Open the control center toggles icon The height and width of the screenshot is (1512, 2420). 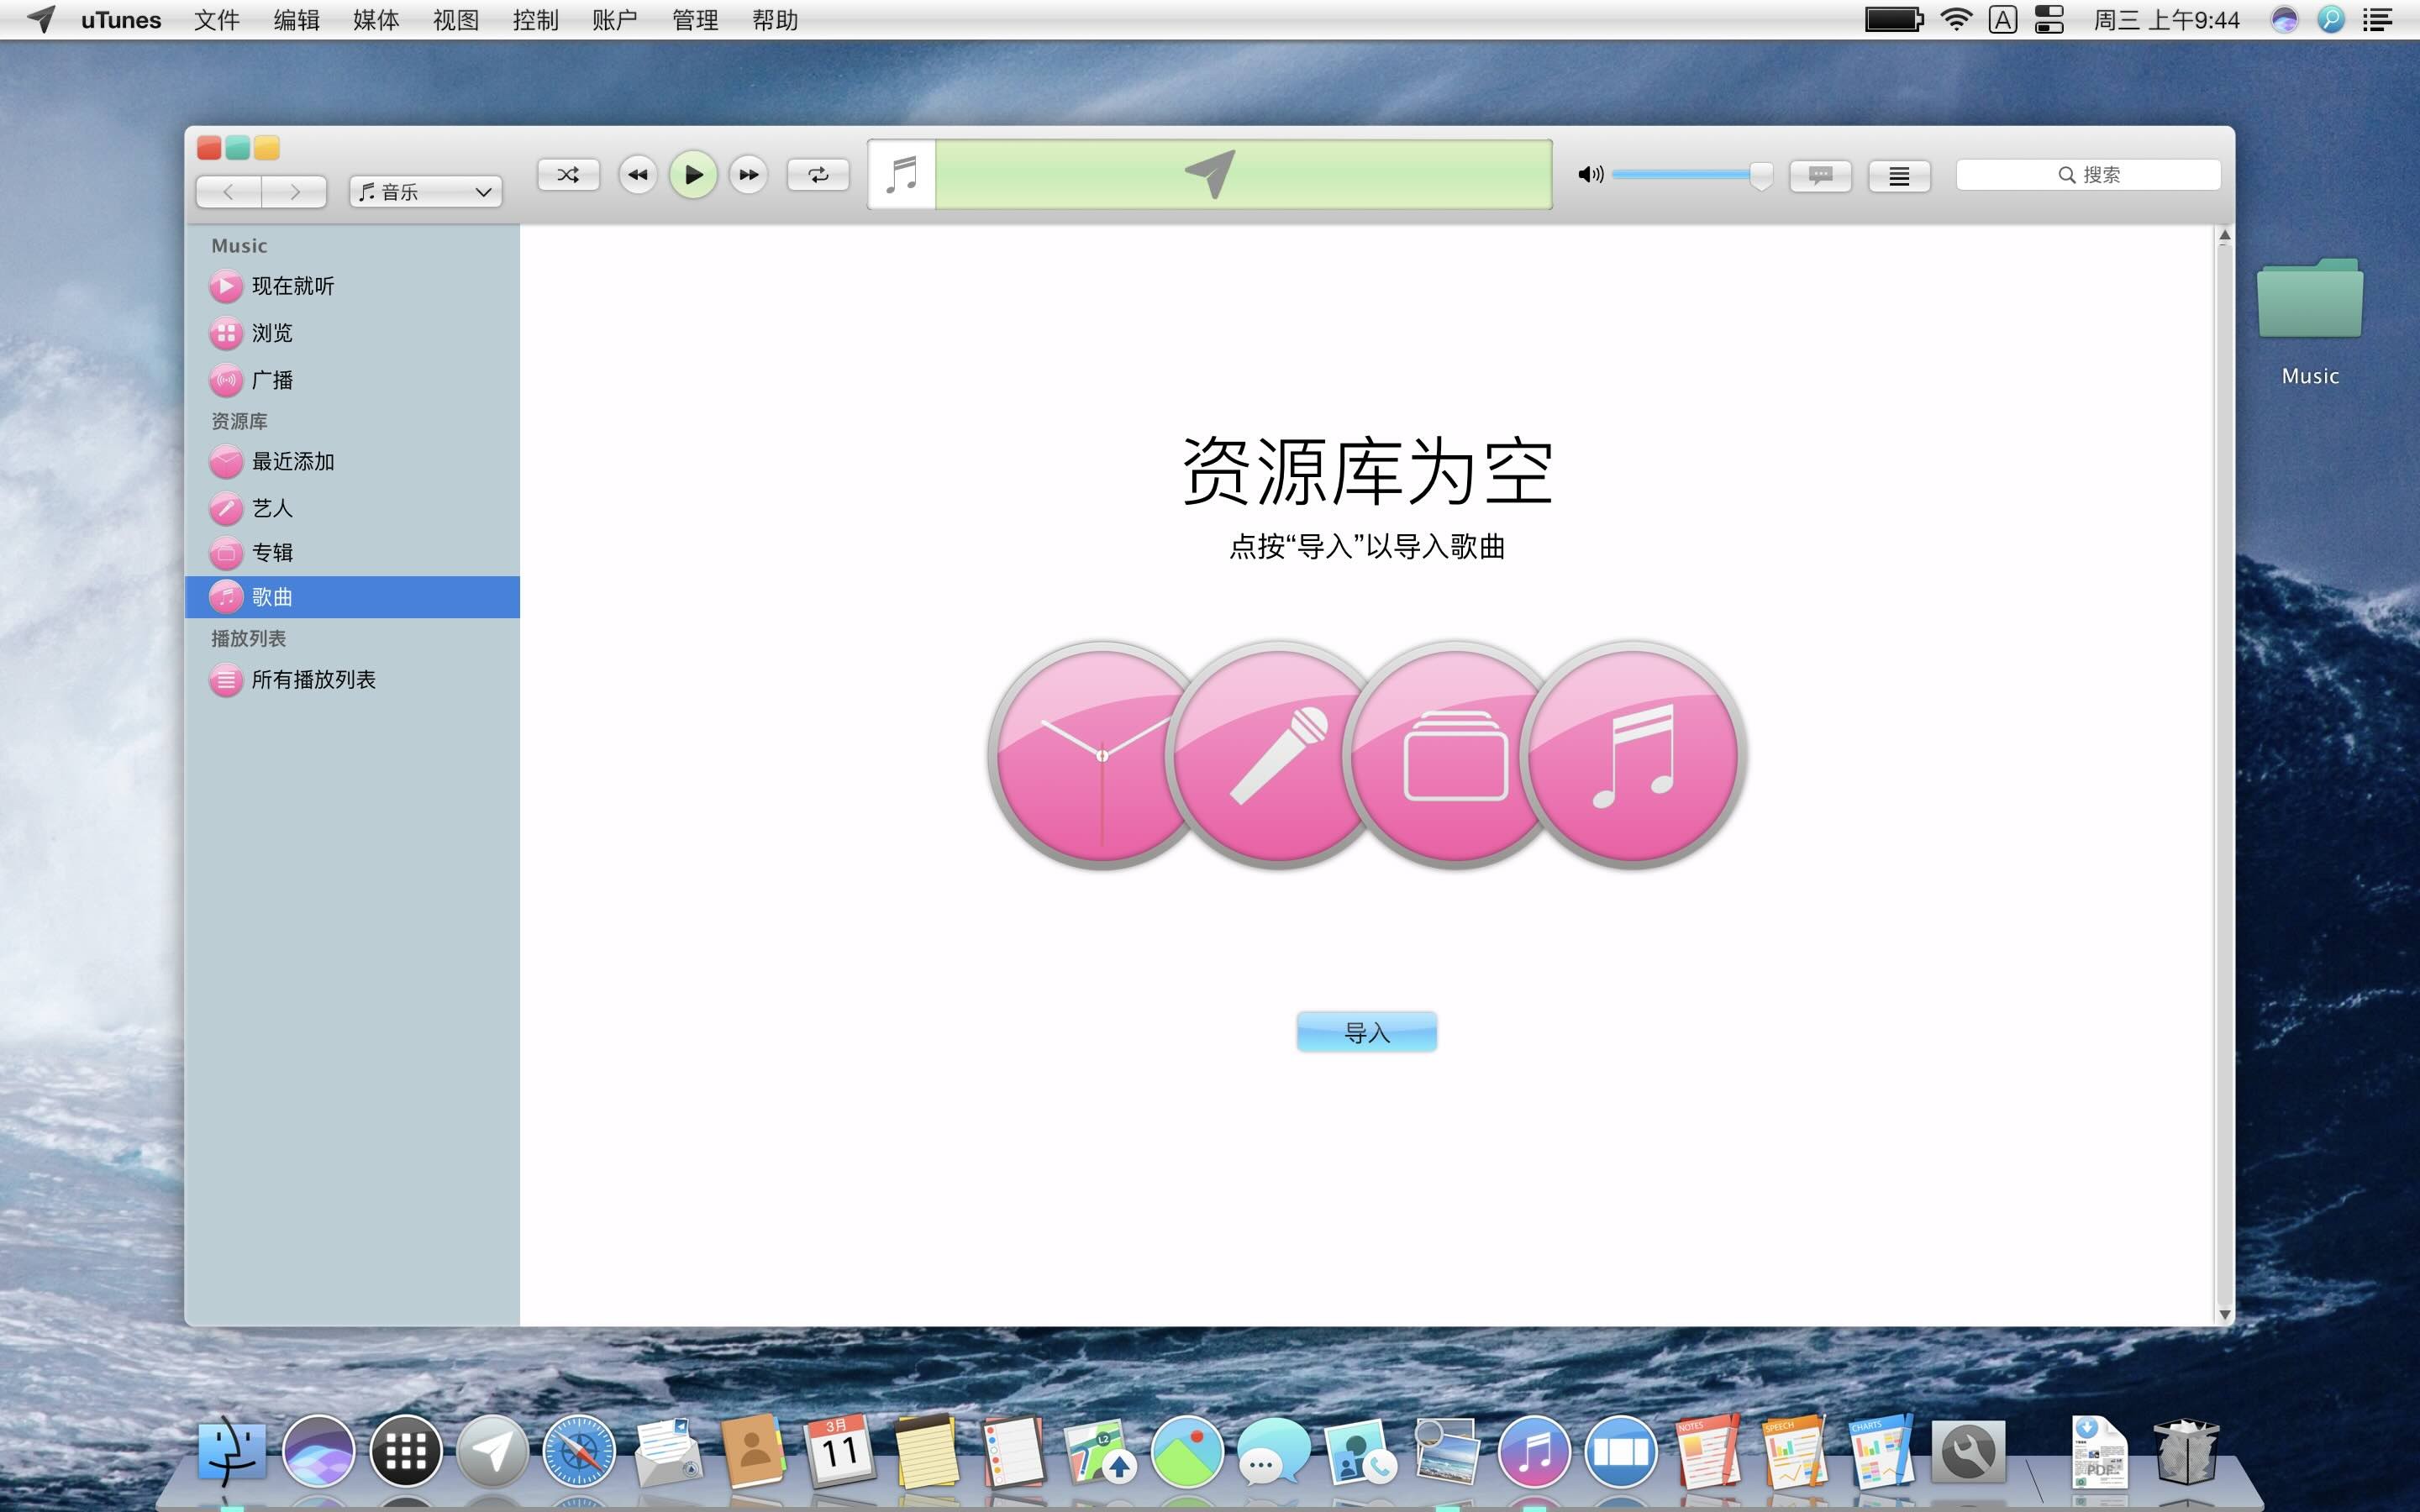[2049, 20]
